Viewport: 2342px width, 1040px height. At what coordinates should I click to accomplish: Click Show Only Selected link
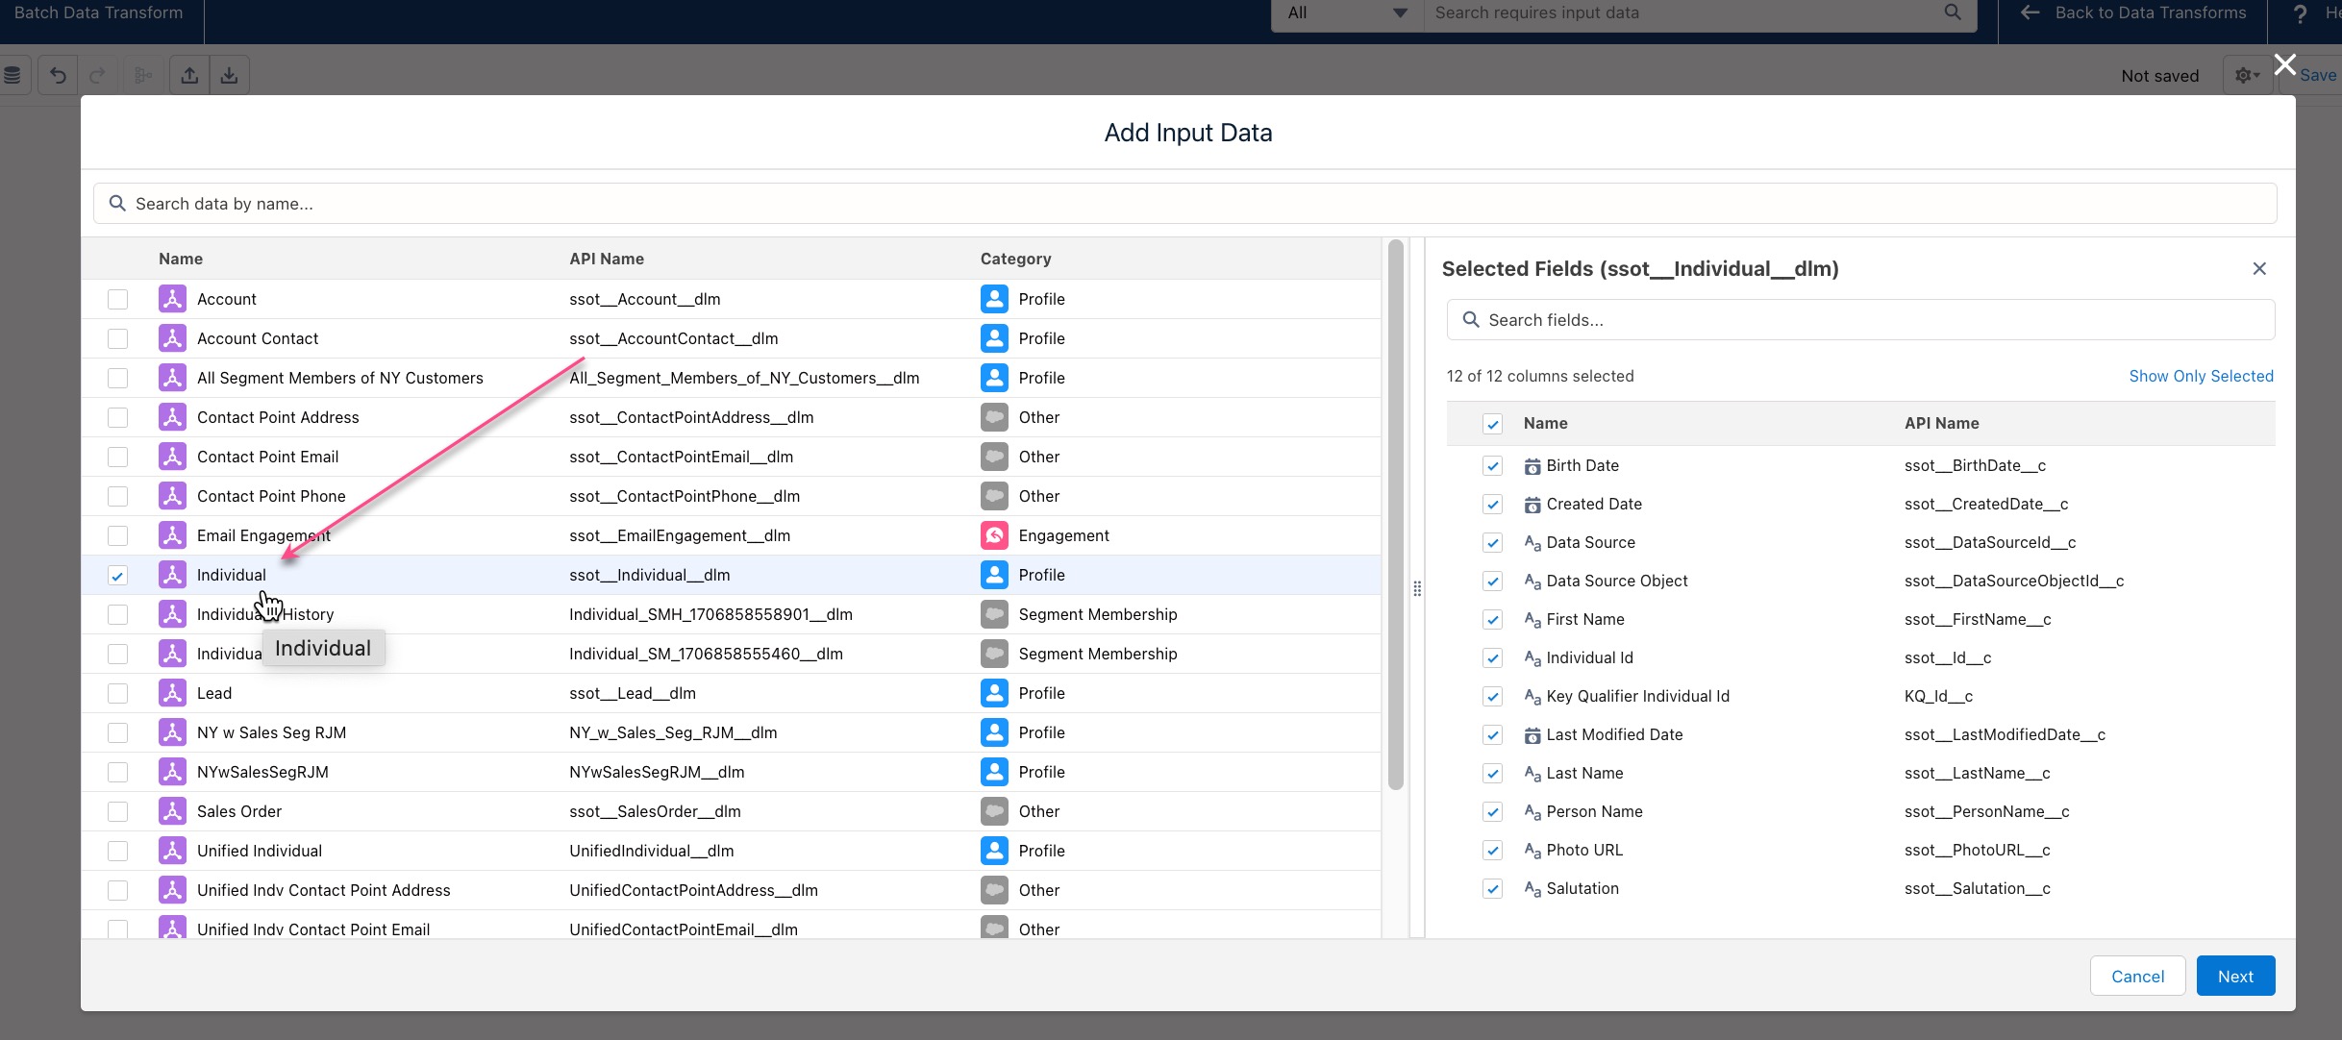point(2201,376)
